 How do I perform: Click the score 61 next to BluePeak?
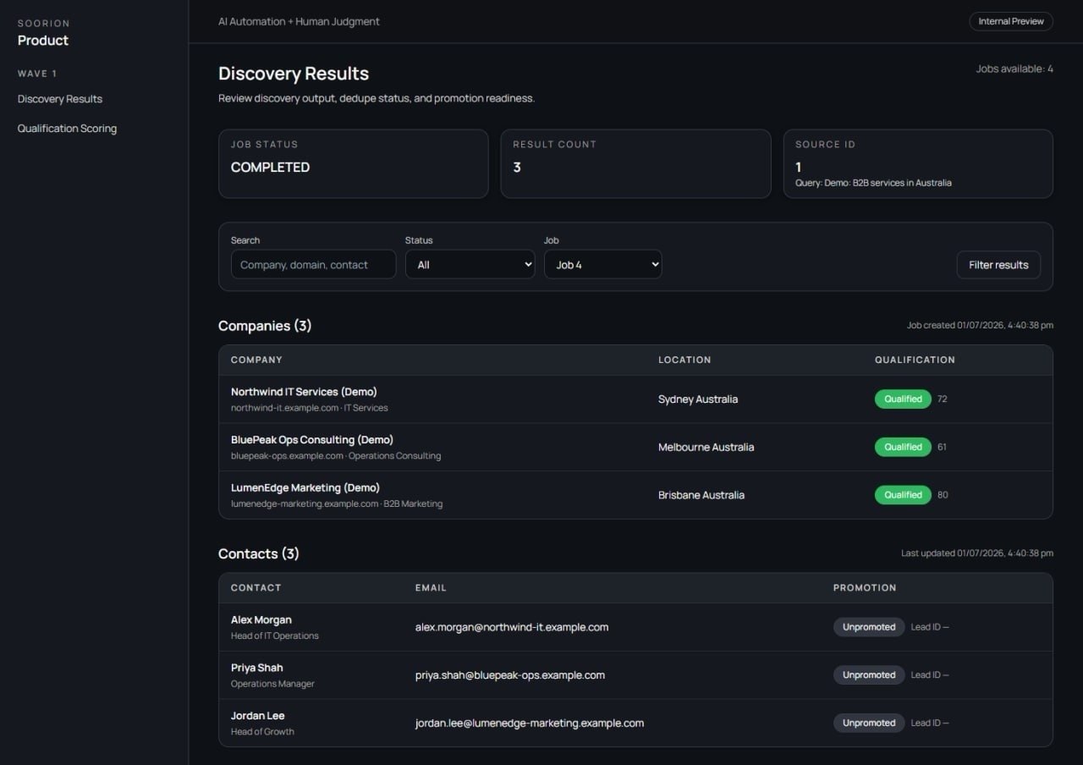[943, 447]
